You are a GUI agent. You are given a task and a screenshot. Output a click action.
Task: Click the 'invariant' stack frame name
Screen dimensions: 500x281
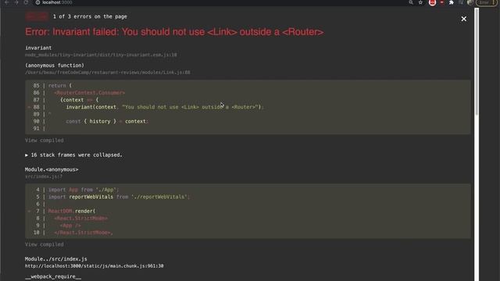(x=38, y=48)
